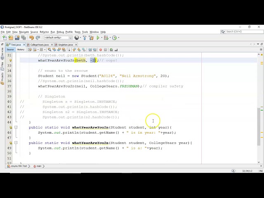Image resolution: width=264 pixels, height=198 pixels.
Task: Run the project with green play icon
Action: tap(98, 38)
